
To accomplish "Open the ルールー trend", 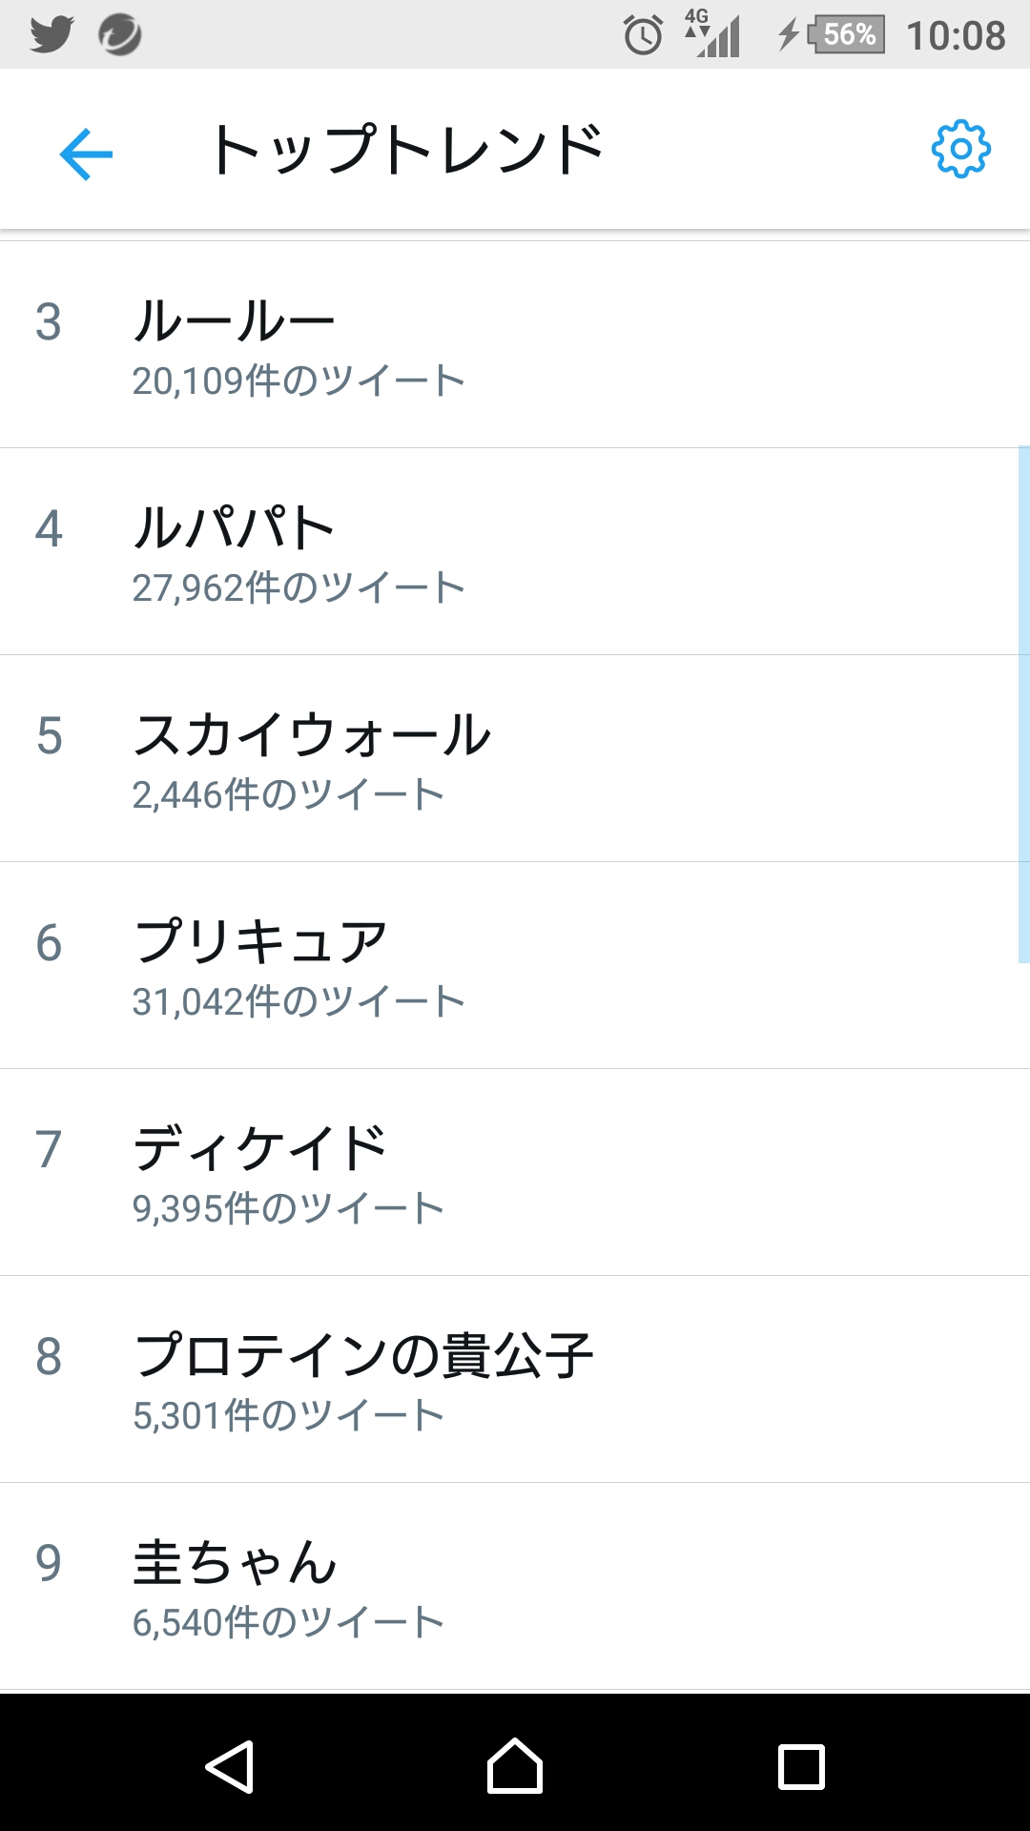I will coord(515,345).
